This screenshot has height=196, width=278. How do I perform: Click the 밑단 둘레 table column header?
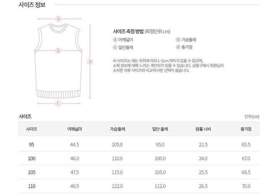click(160, 129)
